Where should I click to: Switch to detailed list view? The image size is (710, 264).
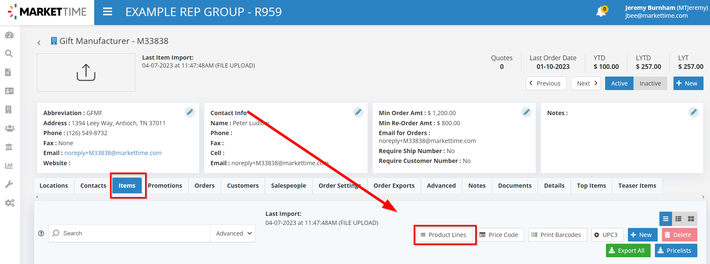tap(678, 219)
